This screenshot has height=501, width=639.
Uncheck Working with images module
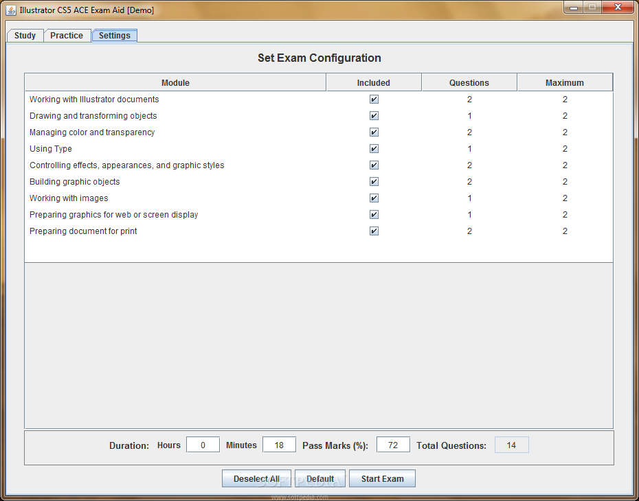point(374,198)
